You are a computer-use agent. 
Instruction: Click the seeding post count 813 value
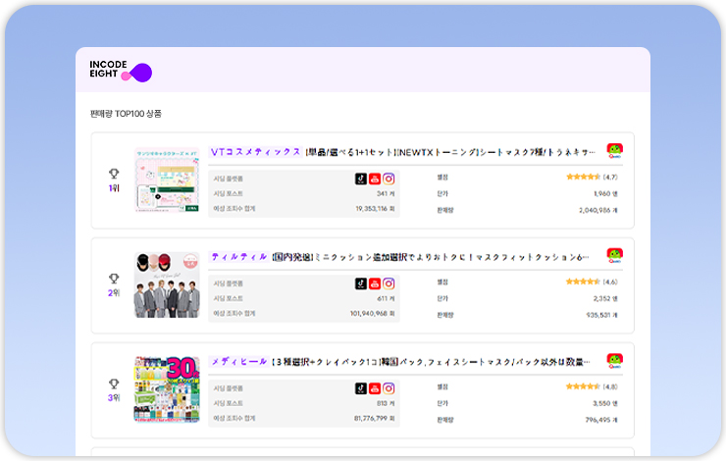click(x=386, y=403)
